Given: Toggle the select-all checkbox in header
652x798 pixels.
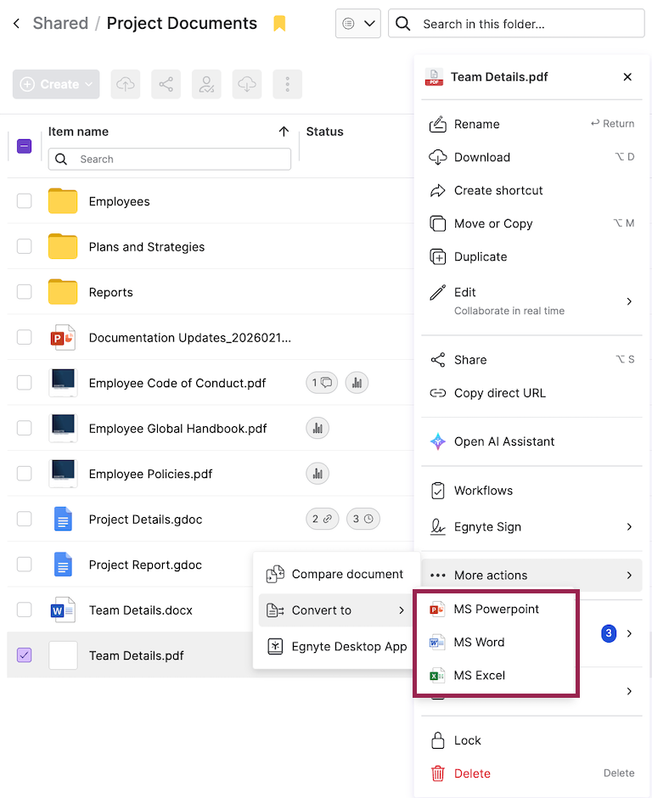Looking at the screenshot, I should point(25,146).
